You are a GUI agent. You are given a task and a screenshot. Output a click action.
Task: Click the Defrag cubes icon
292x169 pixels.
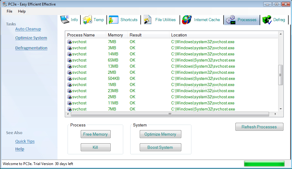click(267, 20)
